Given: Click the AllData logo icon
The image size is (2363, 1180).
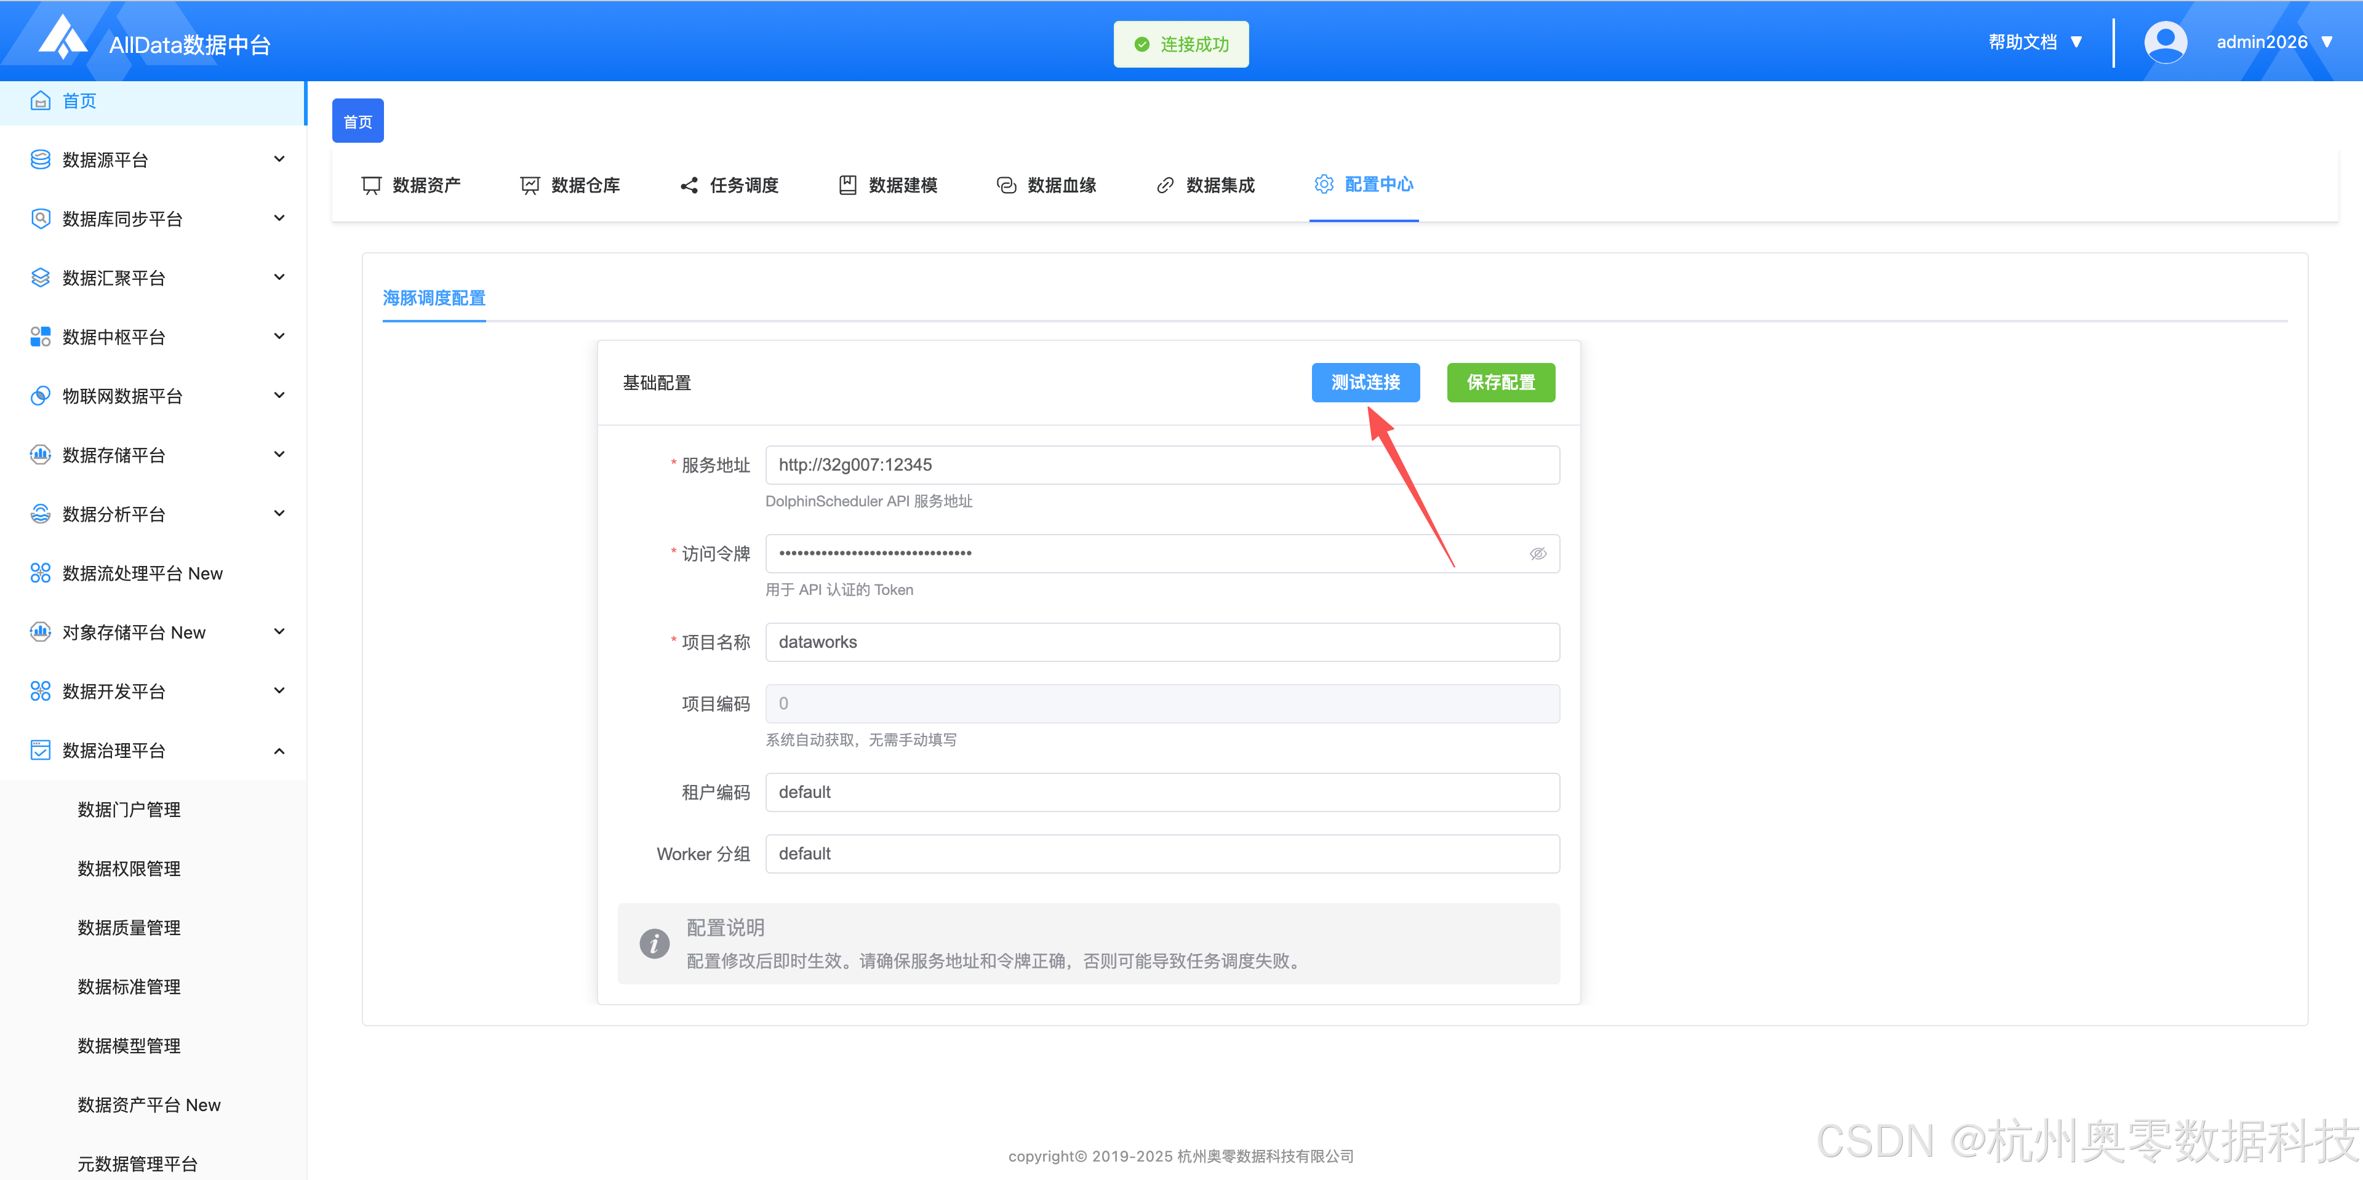Looking at the screenshot, I should click(x=63, y=38).
